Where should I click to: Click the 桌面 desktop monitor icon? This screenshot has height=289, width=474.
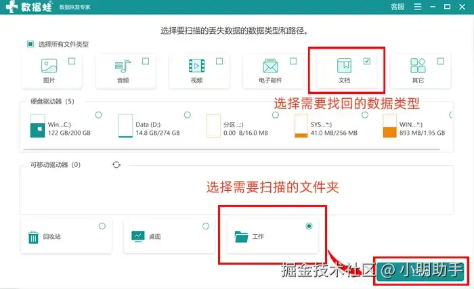click(x=138, y=236)
